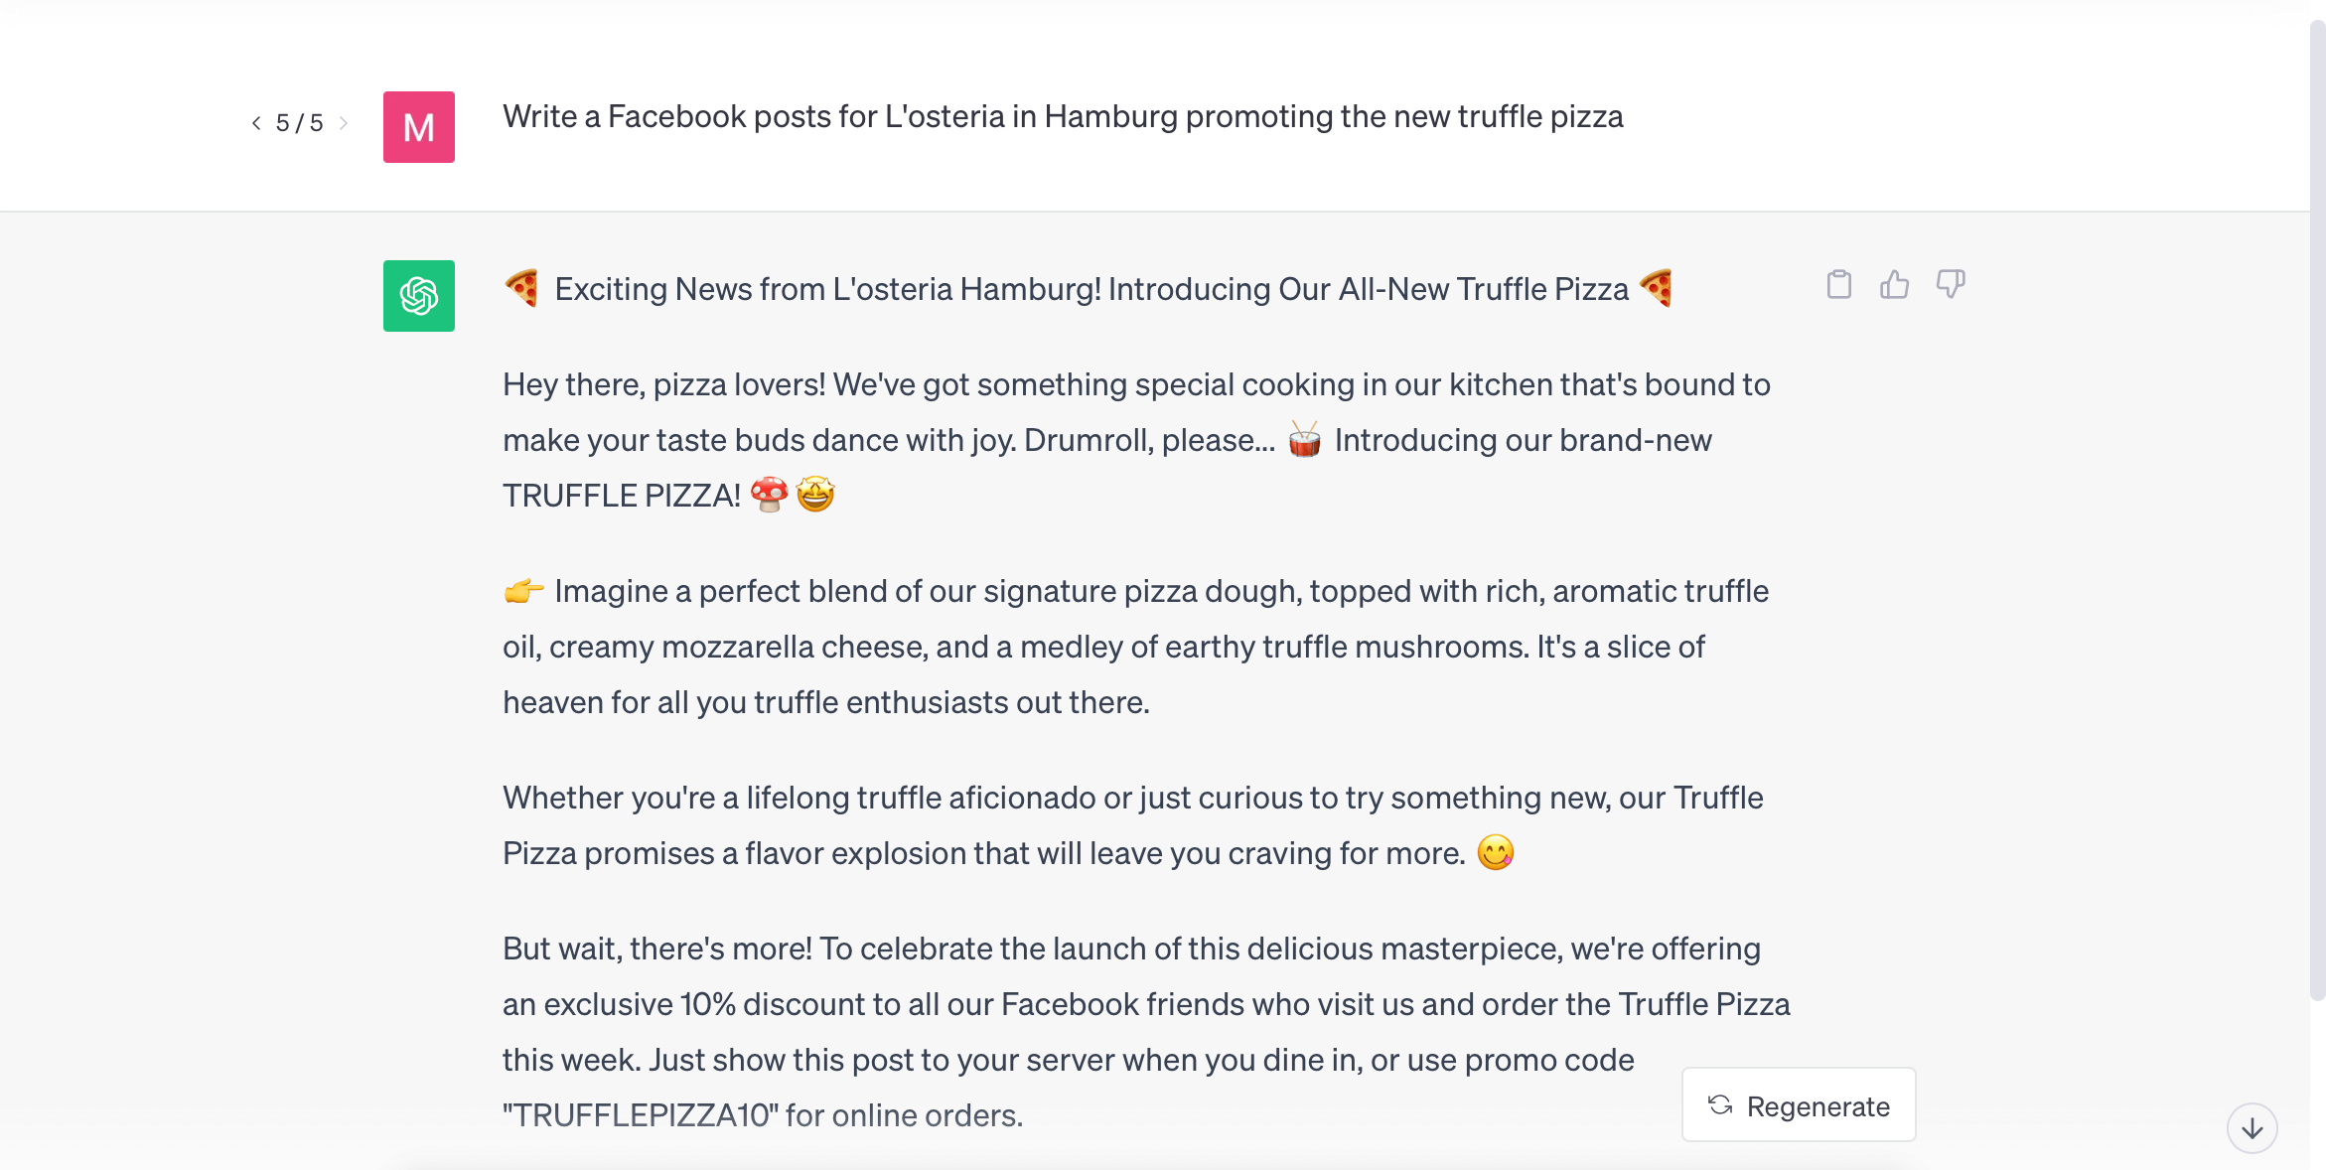Click the drumroll drum emoji
2326x1170 pixels.
[1302, 439]
